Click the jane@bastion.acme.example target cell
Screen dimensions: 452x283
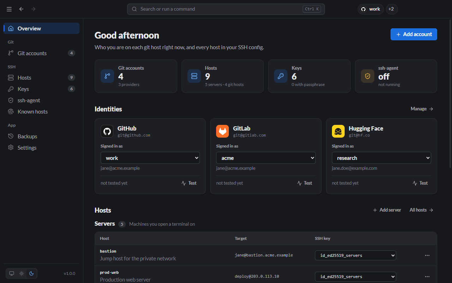coord(264,255)
